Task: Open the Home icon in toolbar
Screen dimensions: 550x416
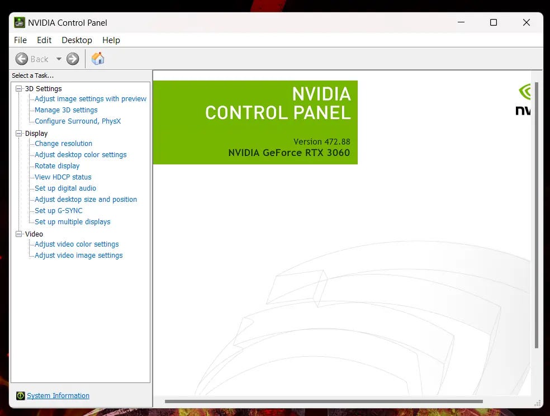Action: click(x=98, y=59)
